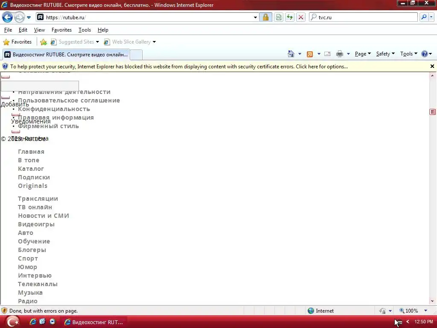Open the Suggested Sites link
437x328 pixels.
pyautogui.click(x=75, y=42)
